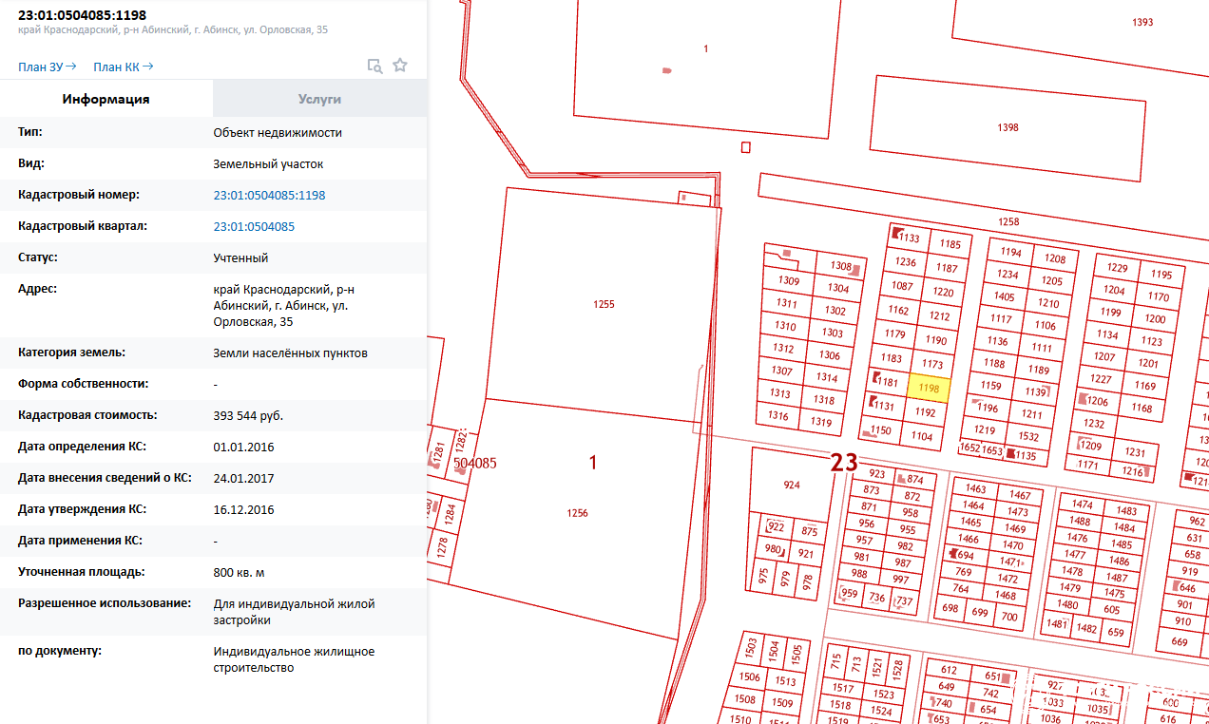This screenshot has width=1209, height=724.
Task: Click the zoom-to-object magnifier icon
Action: pos(375,66)
